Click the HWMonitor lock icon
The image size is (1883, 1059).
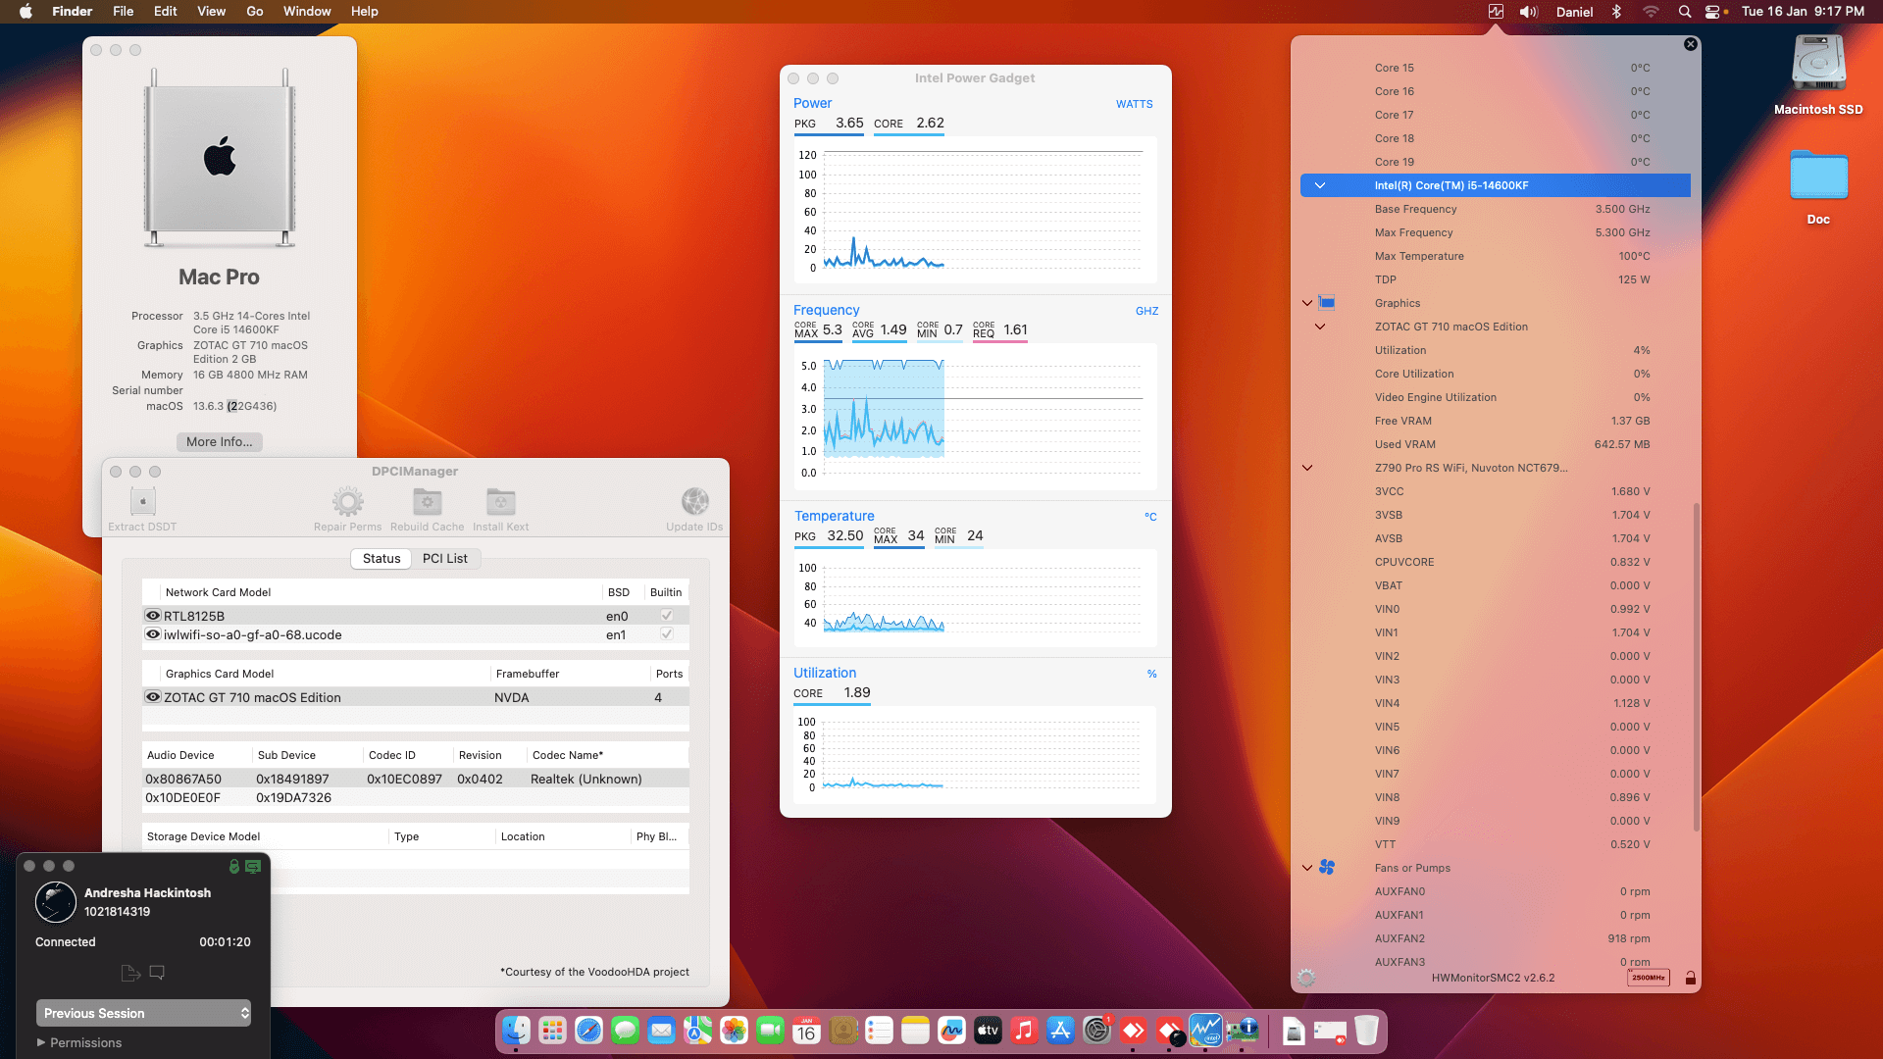tap(1690, 978)
